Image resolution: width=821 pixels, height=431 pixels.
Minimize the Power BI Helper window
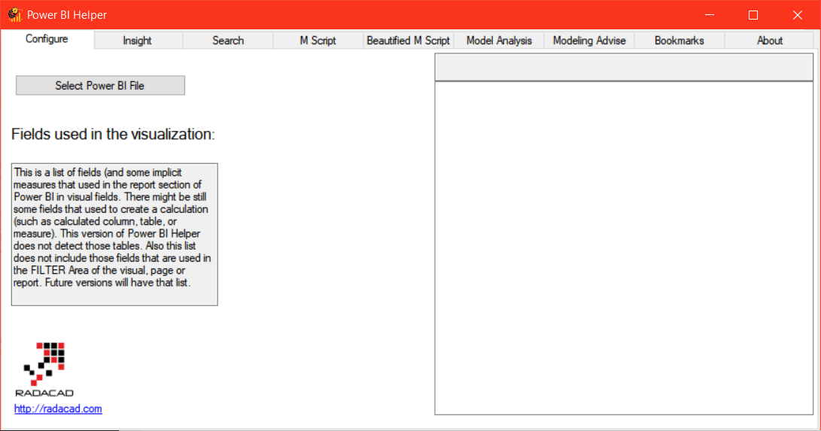[x=710, y=14]
